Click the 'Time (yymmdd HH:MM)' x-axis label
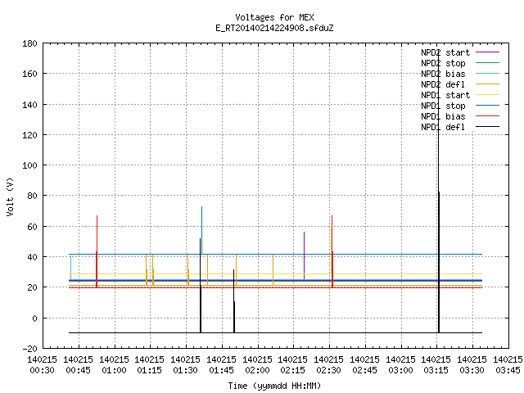The image size is (524, 393). 274,386
